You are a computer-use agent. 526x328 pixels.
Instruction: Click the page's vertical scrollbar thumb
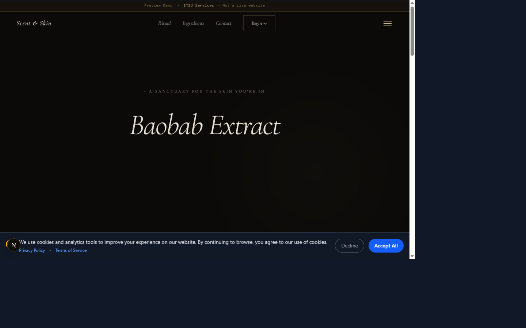(412, 31)
